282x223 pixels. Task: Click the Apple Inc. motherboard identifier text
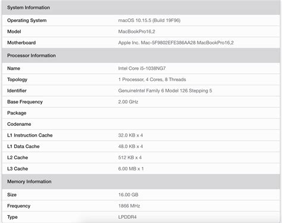pos(176,43)
